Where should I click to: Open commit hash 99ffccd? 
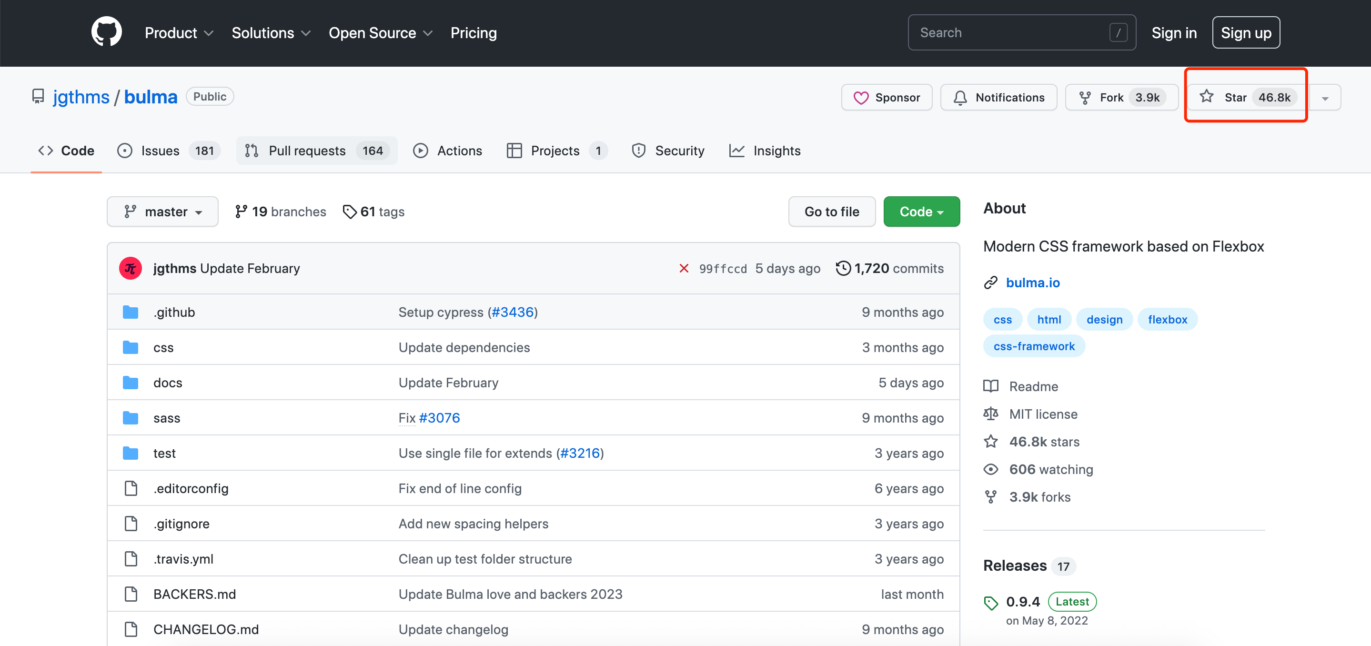pyautogui.click(x=723, y=268)
